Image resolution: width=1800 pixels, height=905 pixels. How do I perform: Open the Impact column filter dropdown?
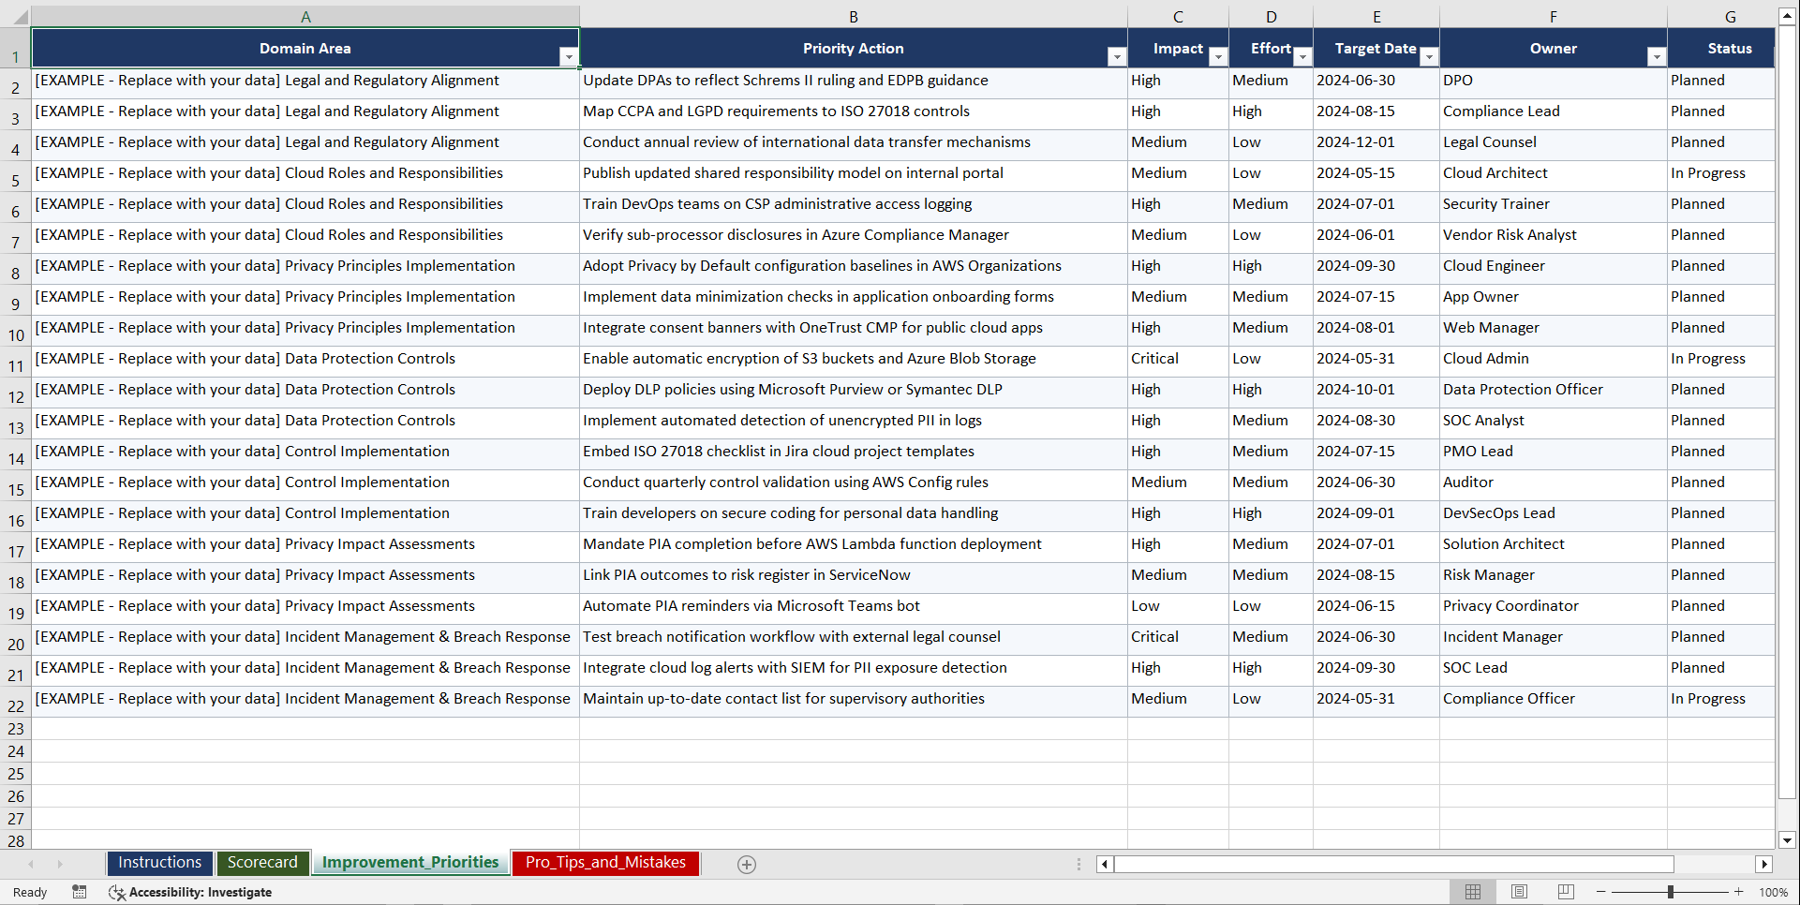pos(1218,56)
